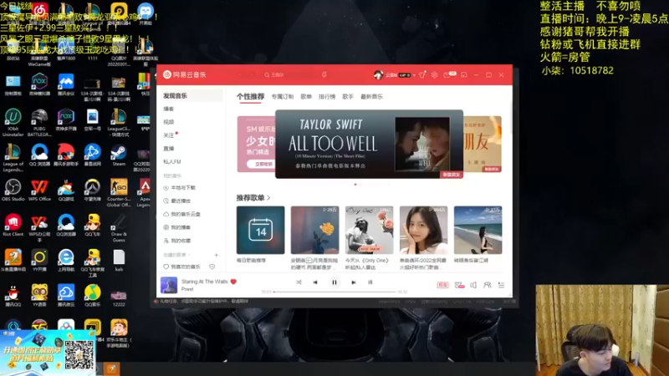The width and height of the screenshot is (669, 376).
Task: Switch to mini player mode icon
Action: click(x=464, y=74)
